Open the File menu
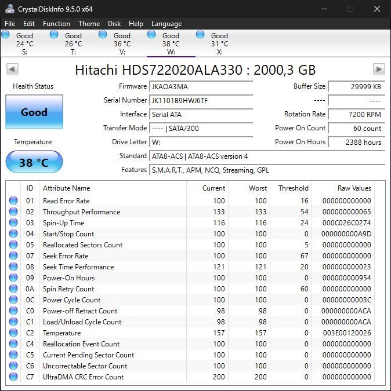 10,24
